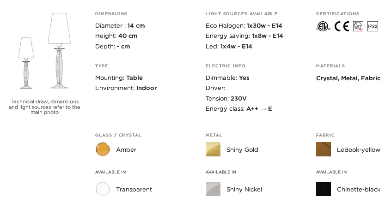Viewport: 391px width, 203px height.
Task: Click the CE certification mark
Action: tap(342, 26)
